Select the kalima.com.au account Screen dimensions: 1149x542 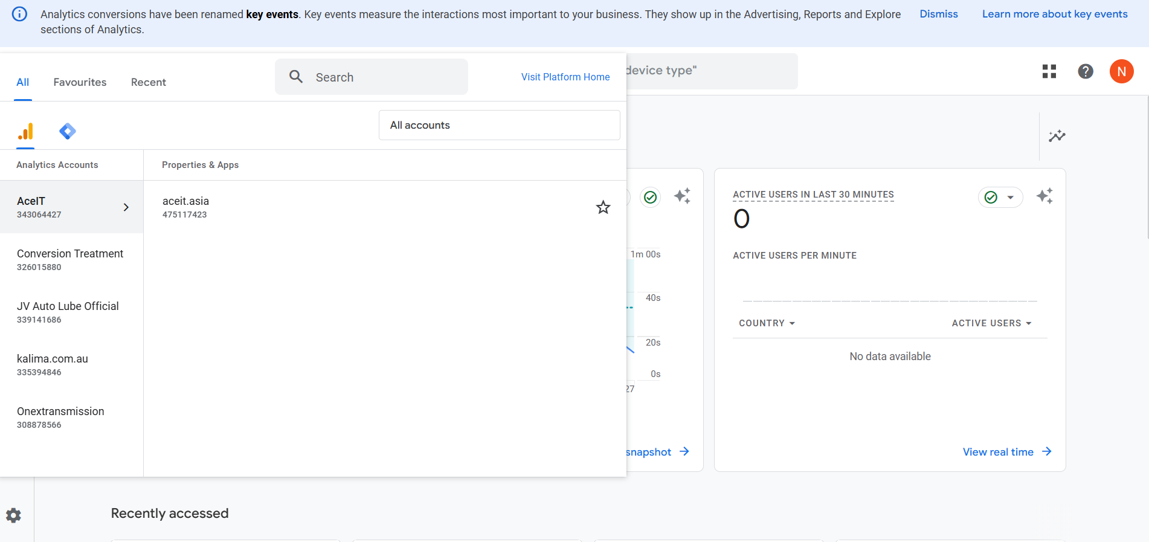(53, 364)
